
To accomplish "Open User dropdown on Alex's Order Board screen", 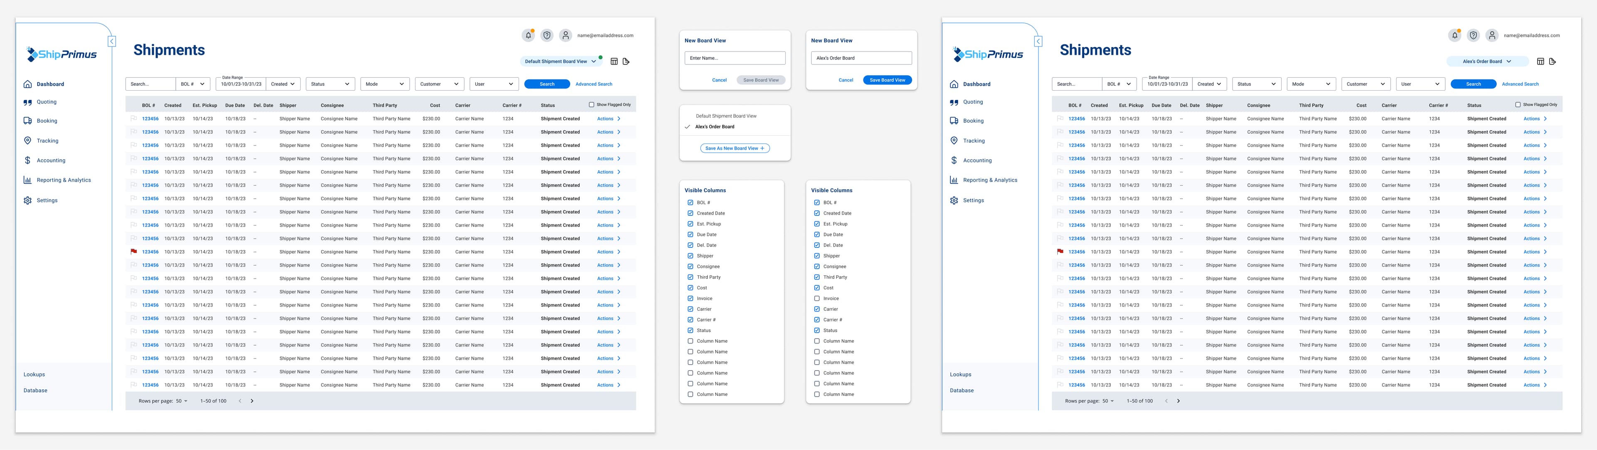I will (1420, 84).
